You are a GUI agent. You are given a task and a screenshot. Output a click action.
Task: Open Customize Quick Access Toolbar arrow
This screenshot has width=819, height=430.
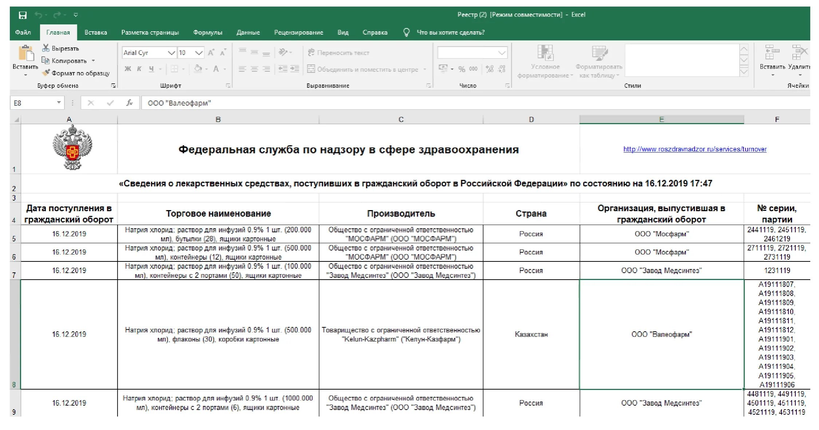pos(76,15)
